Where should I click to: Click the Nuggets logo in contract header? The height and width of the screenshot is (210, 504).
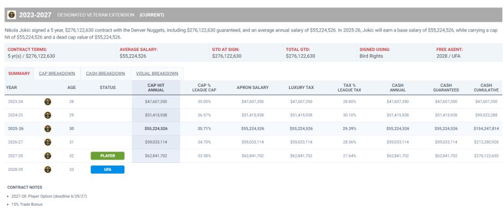(12, 15)
